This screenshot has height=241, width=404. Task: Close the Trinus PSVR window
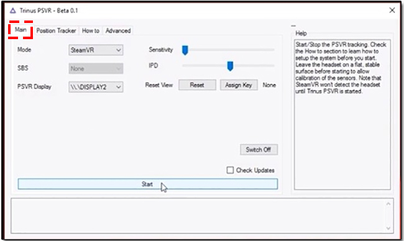click(x=392, y=11)
